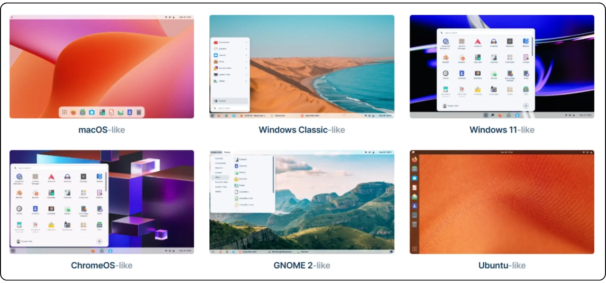The height and width of the screenshot is (283, 606).
Task: Expand Utilities in the Windows Classic-like menu
Action: [230, 81]
